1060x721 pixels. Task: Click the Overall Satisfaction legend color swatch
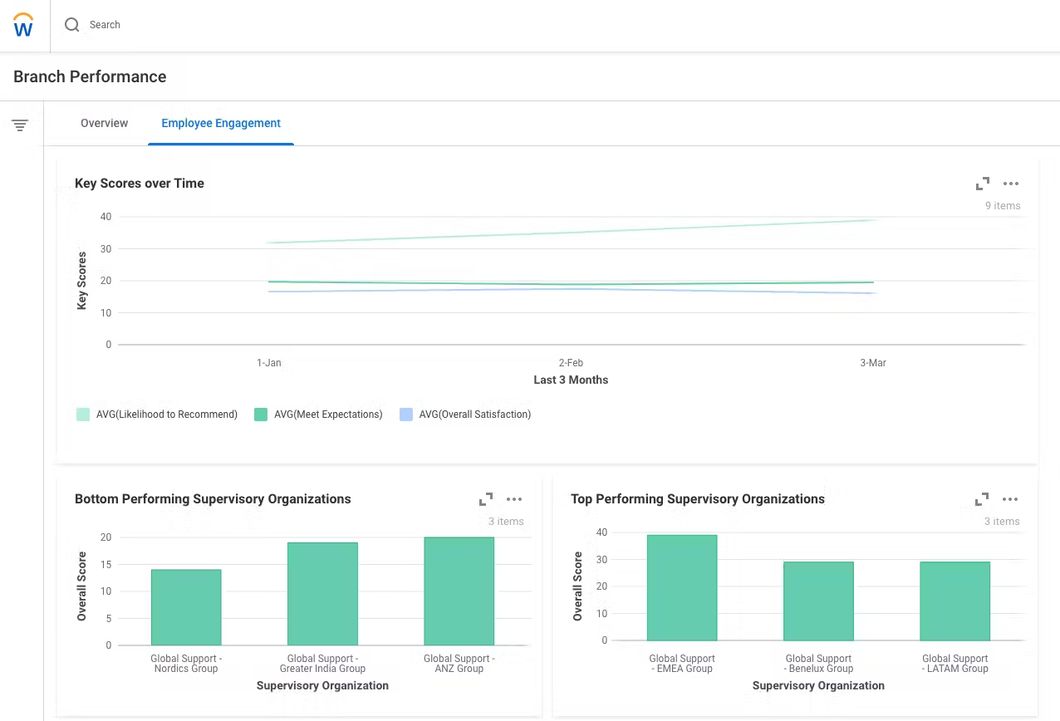pyautogui.click(x=406, y=414)
